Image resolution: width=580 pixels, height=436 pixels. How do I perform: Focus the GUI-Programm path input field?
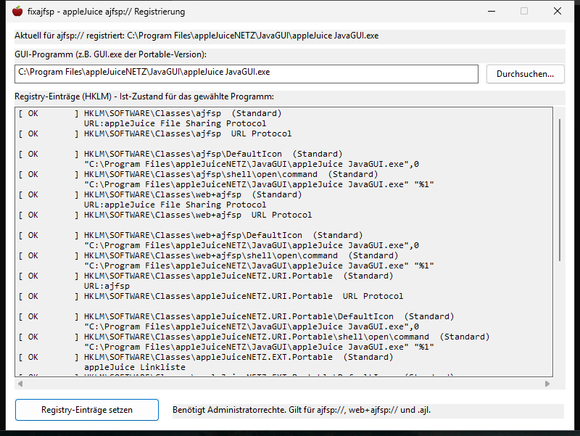246,74
